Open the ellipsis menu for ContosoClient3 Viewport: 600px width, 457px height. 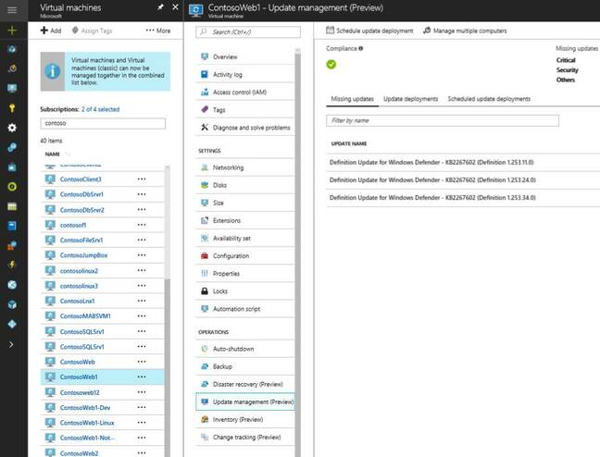point(142,179)
